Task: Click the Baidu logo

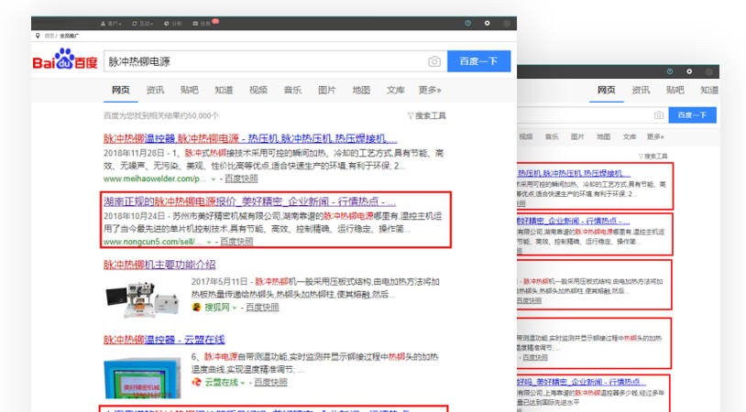Action: click(65, 60)
